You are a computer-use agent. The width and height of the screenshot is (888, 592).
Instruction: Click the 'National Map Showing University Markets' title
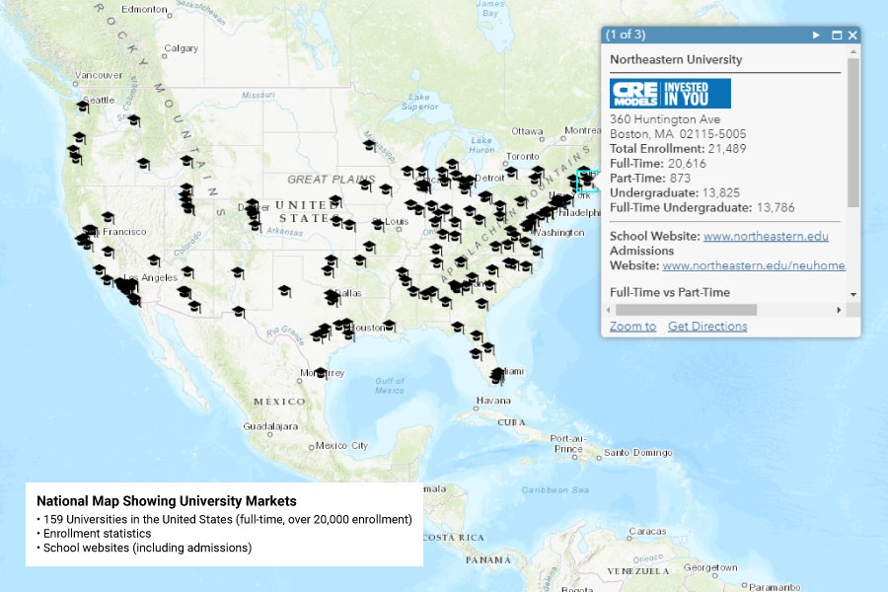(167, 501)
